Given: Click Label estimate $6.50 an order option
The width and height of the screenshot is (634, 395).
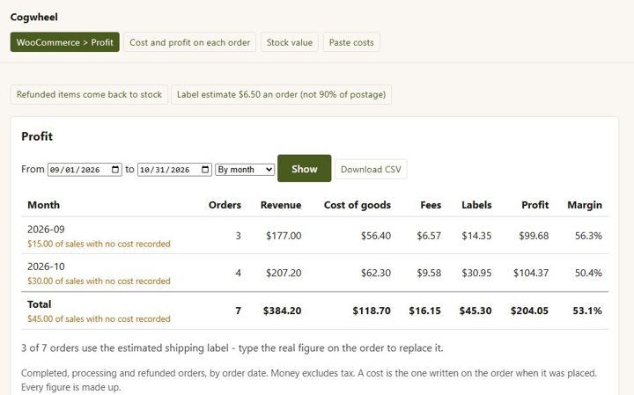Looking at the screenshot, I should [x=281, y=94].
